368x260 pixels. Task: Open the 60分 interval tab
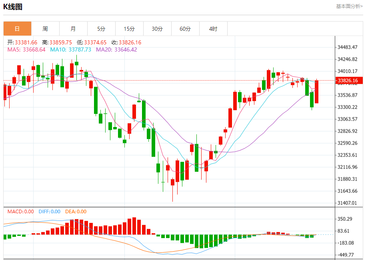[x=186, y=29]
